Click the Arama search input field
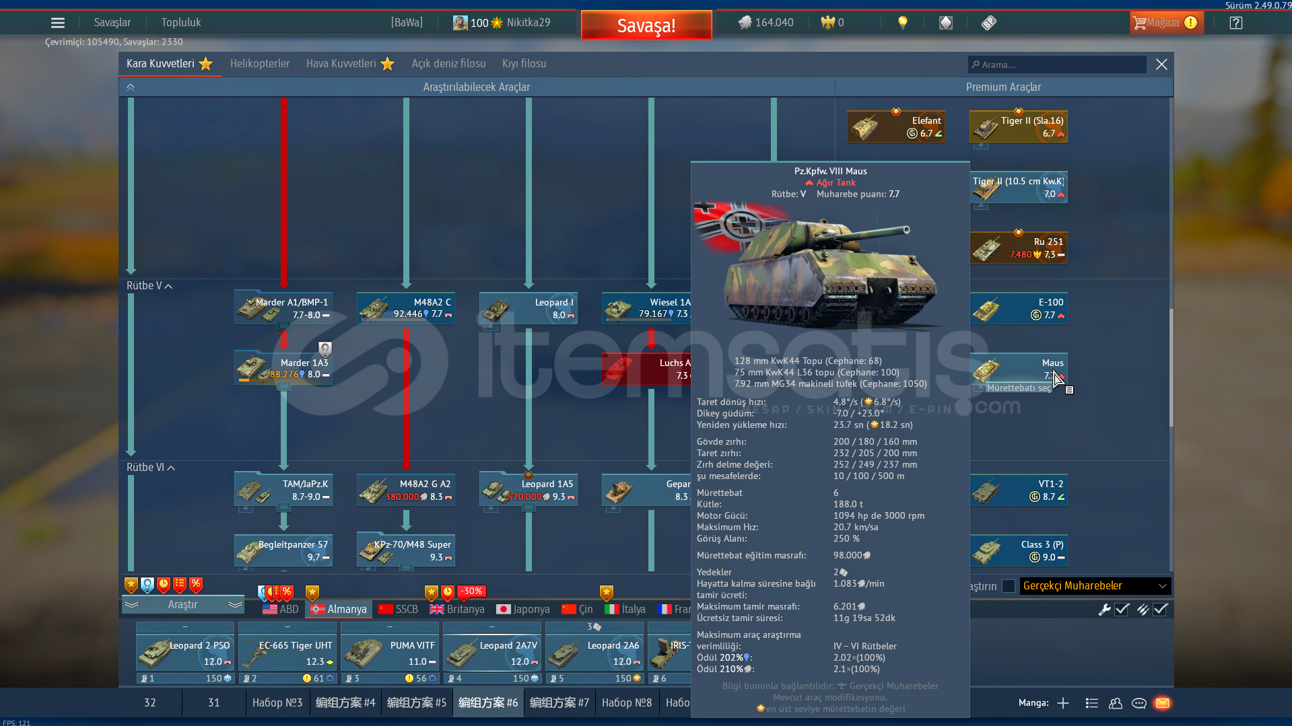 click(1058, 65)
